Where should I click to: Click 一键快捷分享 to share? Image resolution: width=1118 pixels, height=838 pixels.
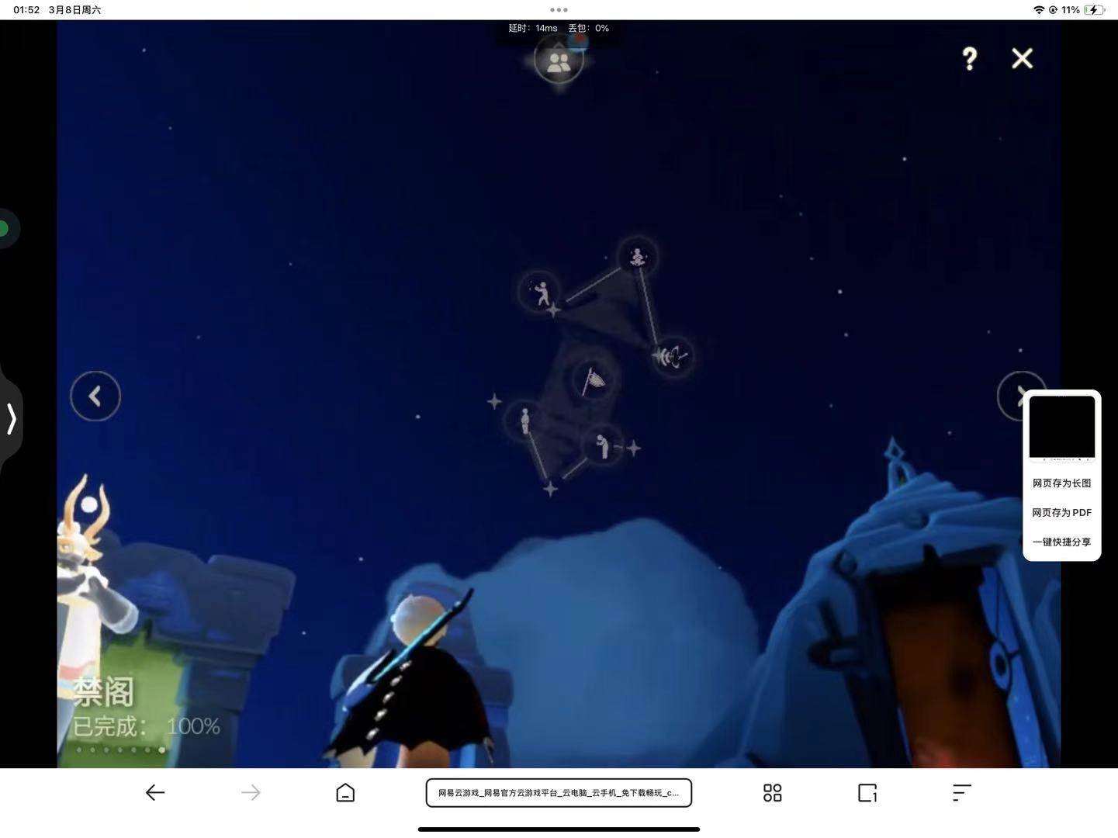tap(1061, 542)
